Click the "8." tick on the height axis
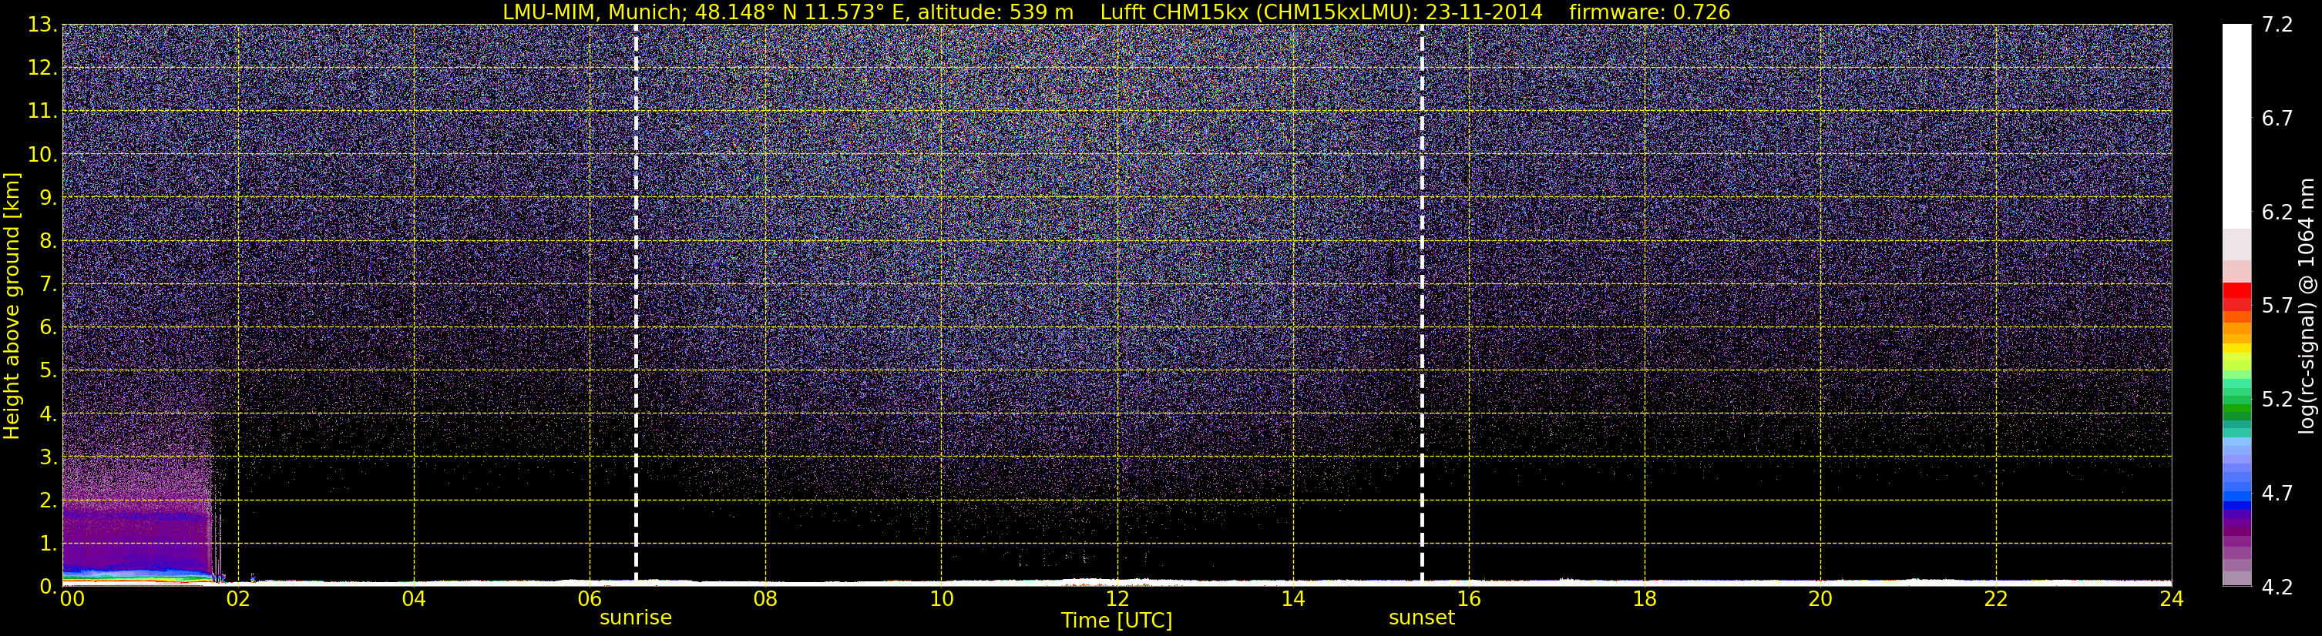The image size is (2322, 636). [x=48, y=240]
